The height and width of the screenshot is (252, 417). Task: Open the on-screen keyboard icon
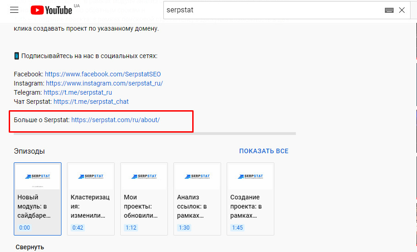coord(389,10)
